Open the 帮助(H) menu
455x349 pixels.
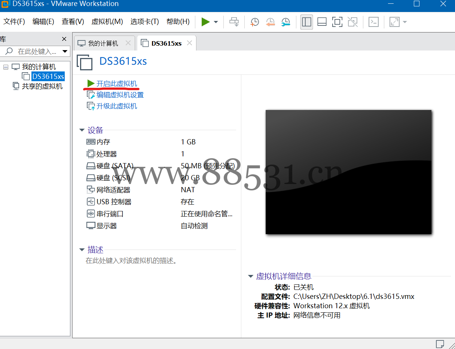coord(178,22)
